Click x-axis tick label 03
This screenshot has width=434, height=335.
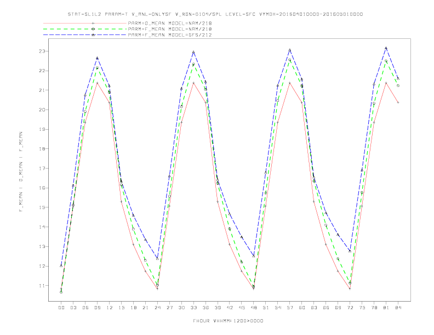click(73, 308)
